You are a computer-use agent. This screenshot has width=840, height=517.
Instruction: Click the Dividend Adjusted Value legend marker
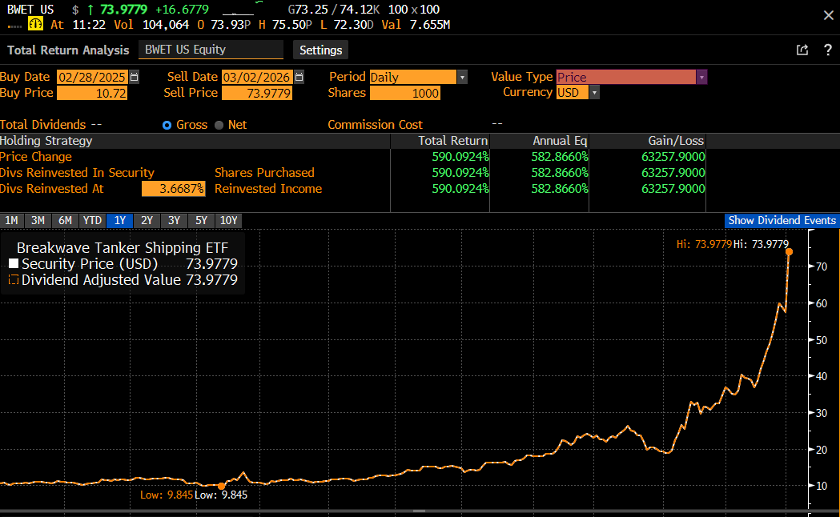coord(13,280)
